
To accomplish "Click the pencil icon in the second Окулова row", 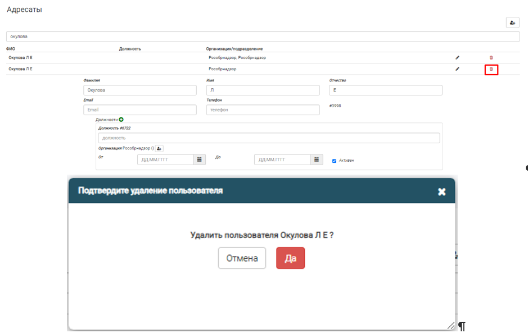I will 457,69.
